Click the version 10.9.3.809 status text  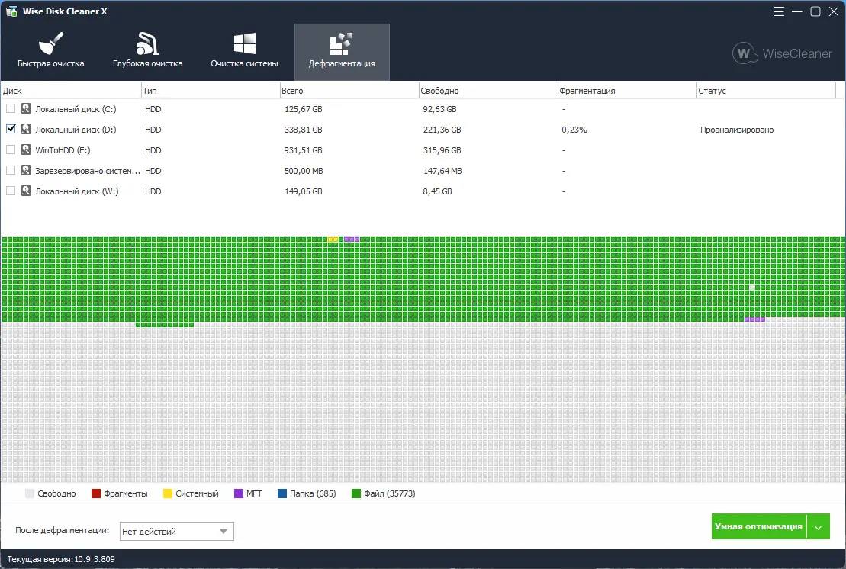point(61,559)
